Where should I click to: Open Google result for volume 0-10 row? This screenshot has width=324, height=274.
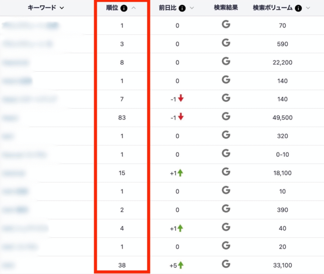click(x=226, y=154)
